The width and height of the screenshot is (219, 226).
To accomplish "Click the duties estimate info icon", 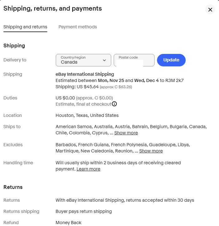I will (114, 104).
